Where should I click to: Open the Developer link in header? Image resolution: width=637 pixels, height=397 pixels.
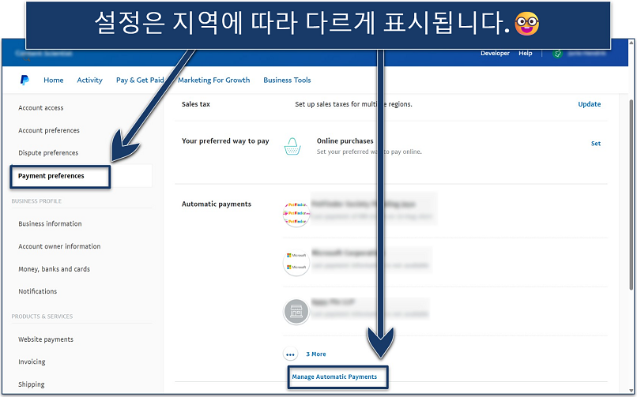(x=495, y=54)
